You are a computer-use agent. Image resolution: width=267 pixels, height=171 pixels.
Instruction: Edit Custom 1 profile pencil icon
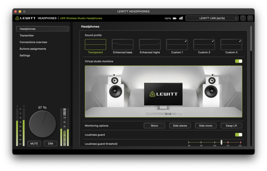186,41
